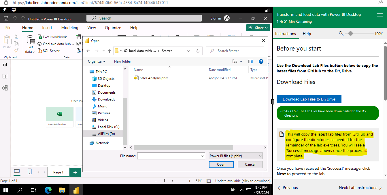Click Next: Lab instructions link

click(360, 188)
